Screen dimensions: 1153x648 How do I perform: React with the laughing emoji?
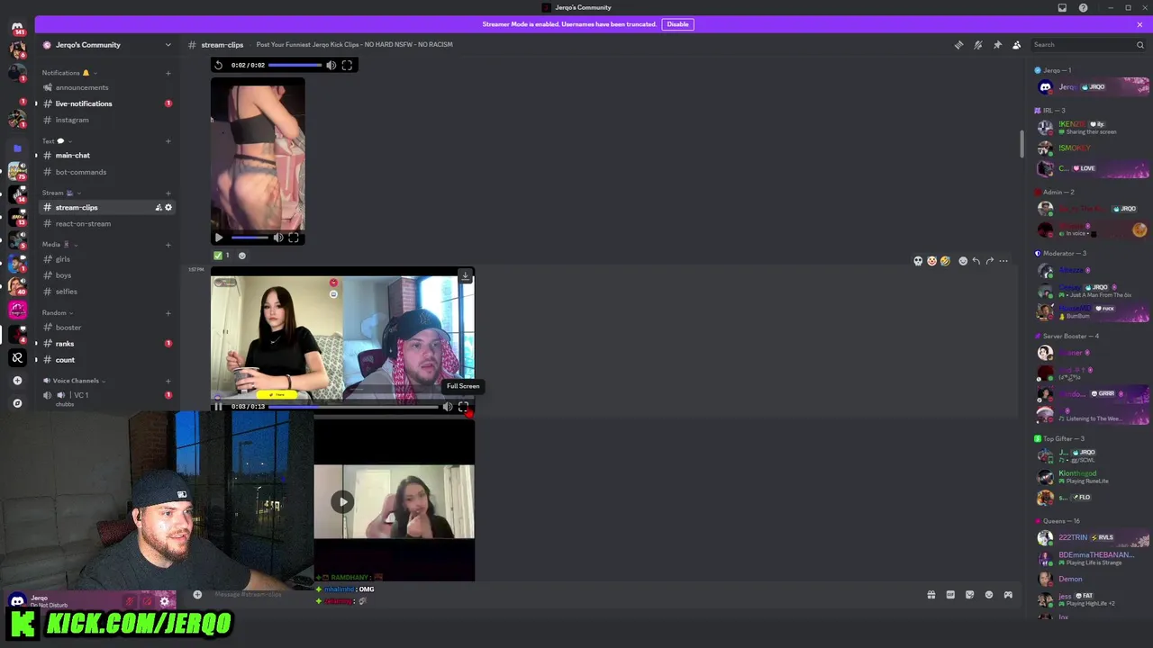point(945,261)
